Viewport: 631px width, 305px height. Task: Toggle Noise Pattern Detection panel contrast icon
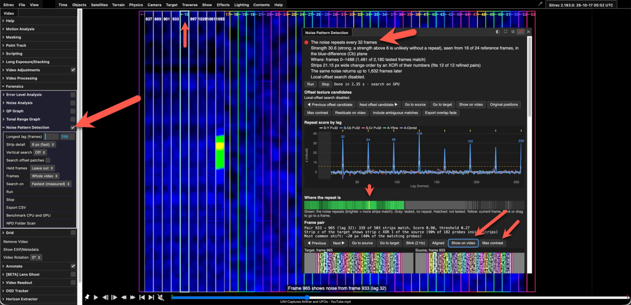point(498,32)
